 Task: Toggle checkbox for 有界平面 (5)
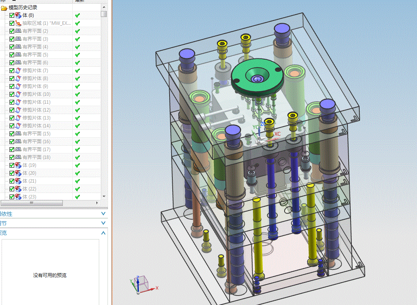(x=12, y=55)
